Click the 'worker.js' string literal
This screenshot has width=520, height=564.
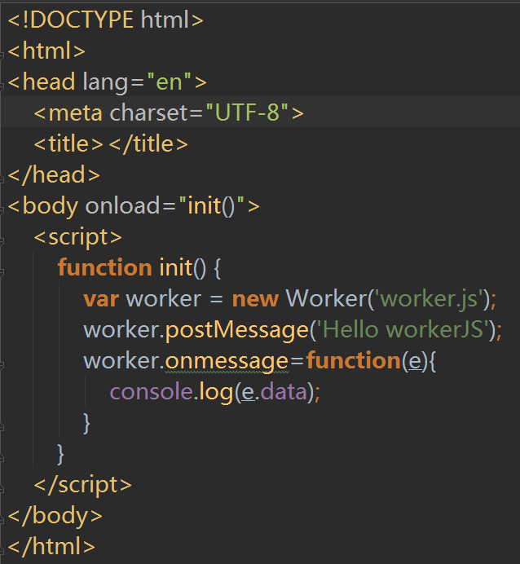point(428,298)
